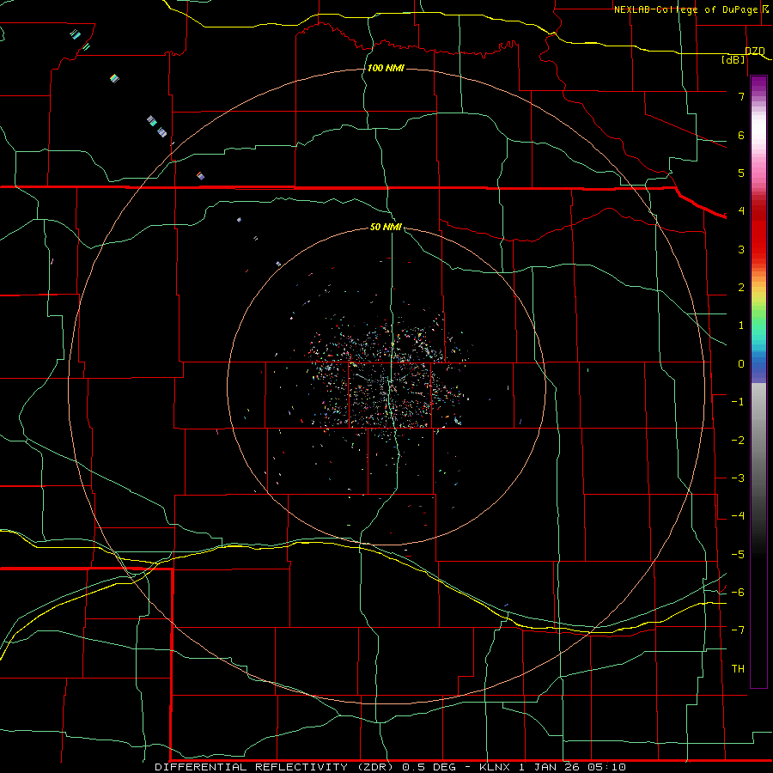Screen dimensions: 773x773
Task: Click the -4 value on color scale
Action: [738, 515]
